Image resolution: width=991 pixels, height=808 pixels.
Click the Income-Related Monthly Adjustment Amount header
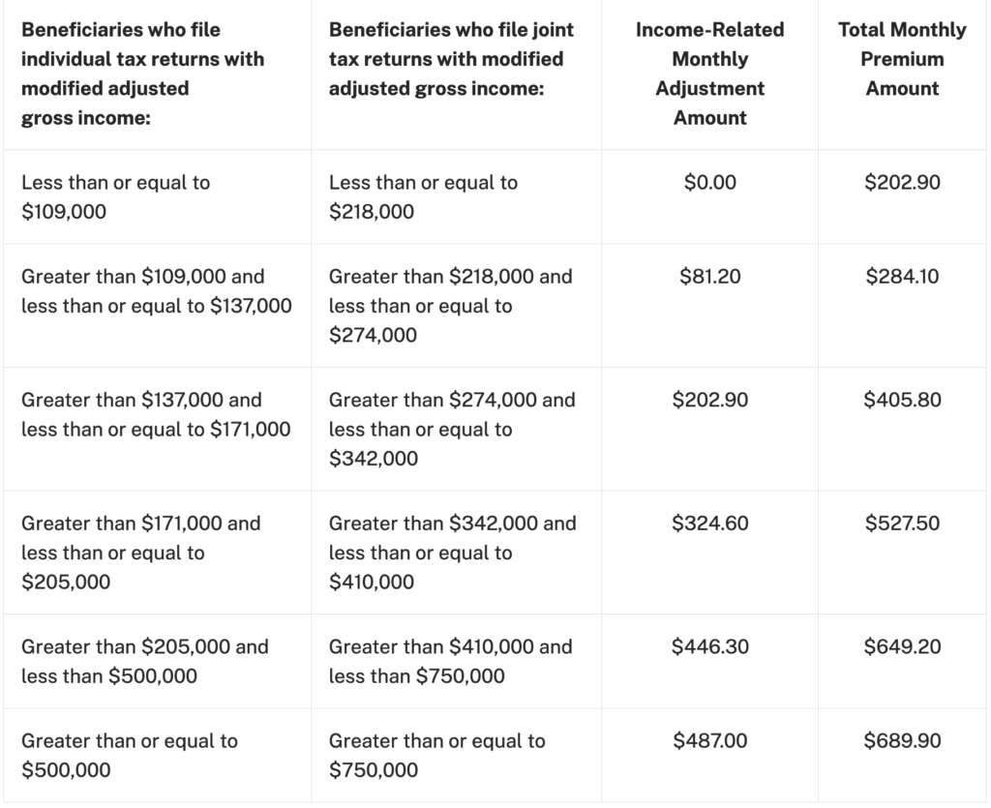709,74
